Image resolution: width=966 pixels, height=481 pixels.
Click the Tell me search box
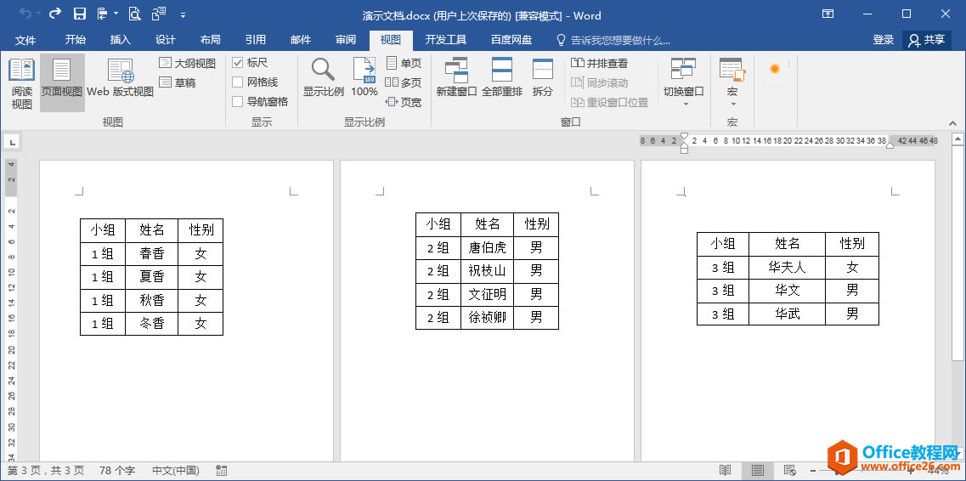(613, 41)
